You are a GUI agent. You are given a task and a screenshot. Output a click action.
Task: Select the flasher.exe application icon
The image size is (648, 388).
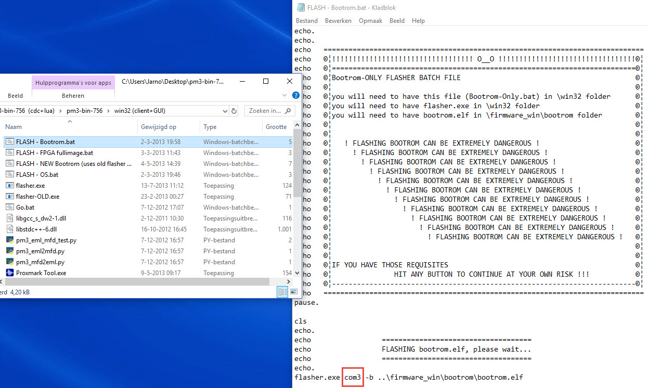click(x=9, y=185)
